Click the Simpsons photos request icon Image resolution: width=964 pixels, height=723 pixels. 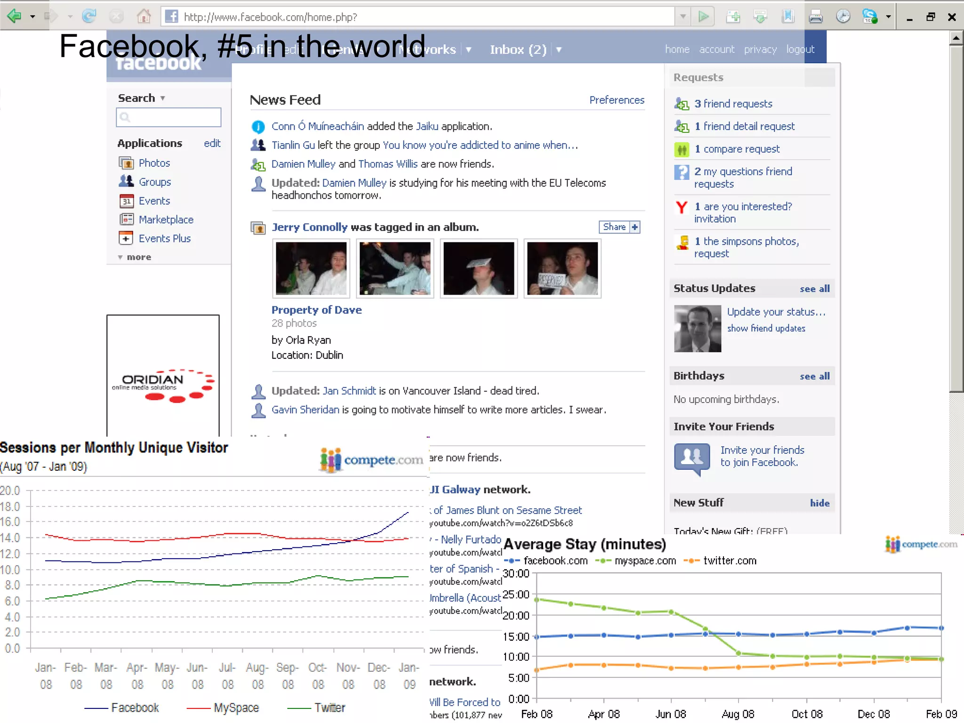coord(682,242)
